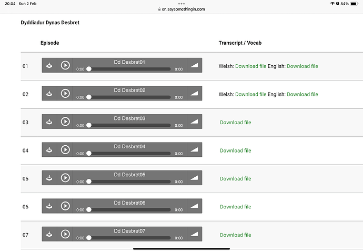This screenshot has height=252, width=363.
Task: Download Welsh transcript for episode 02
Action: pos(251,94)
